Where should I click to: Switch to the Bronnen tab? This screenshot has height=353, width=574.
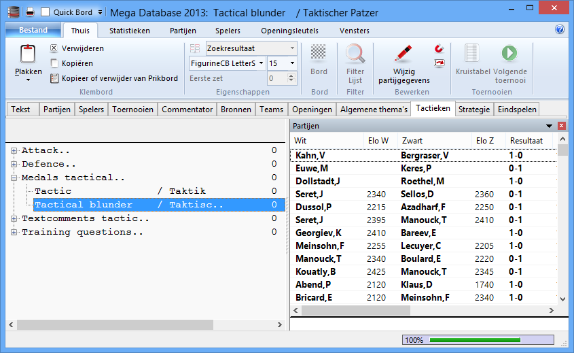[x=236, y=110]
